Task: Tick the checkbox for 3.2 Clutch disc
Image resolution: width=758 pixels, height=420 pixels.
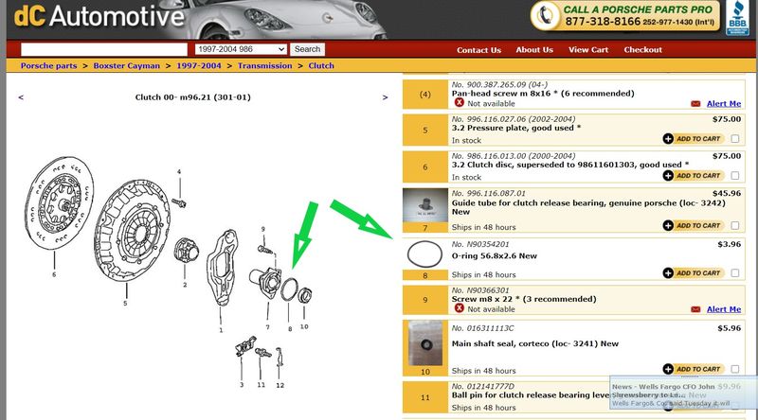Action: [735, 176]
